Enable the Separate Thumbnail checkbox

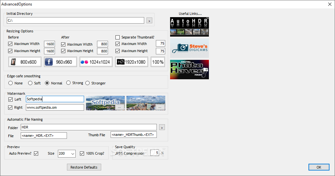(x=117, y=38)
